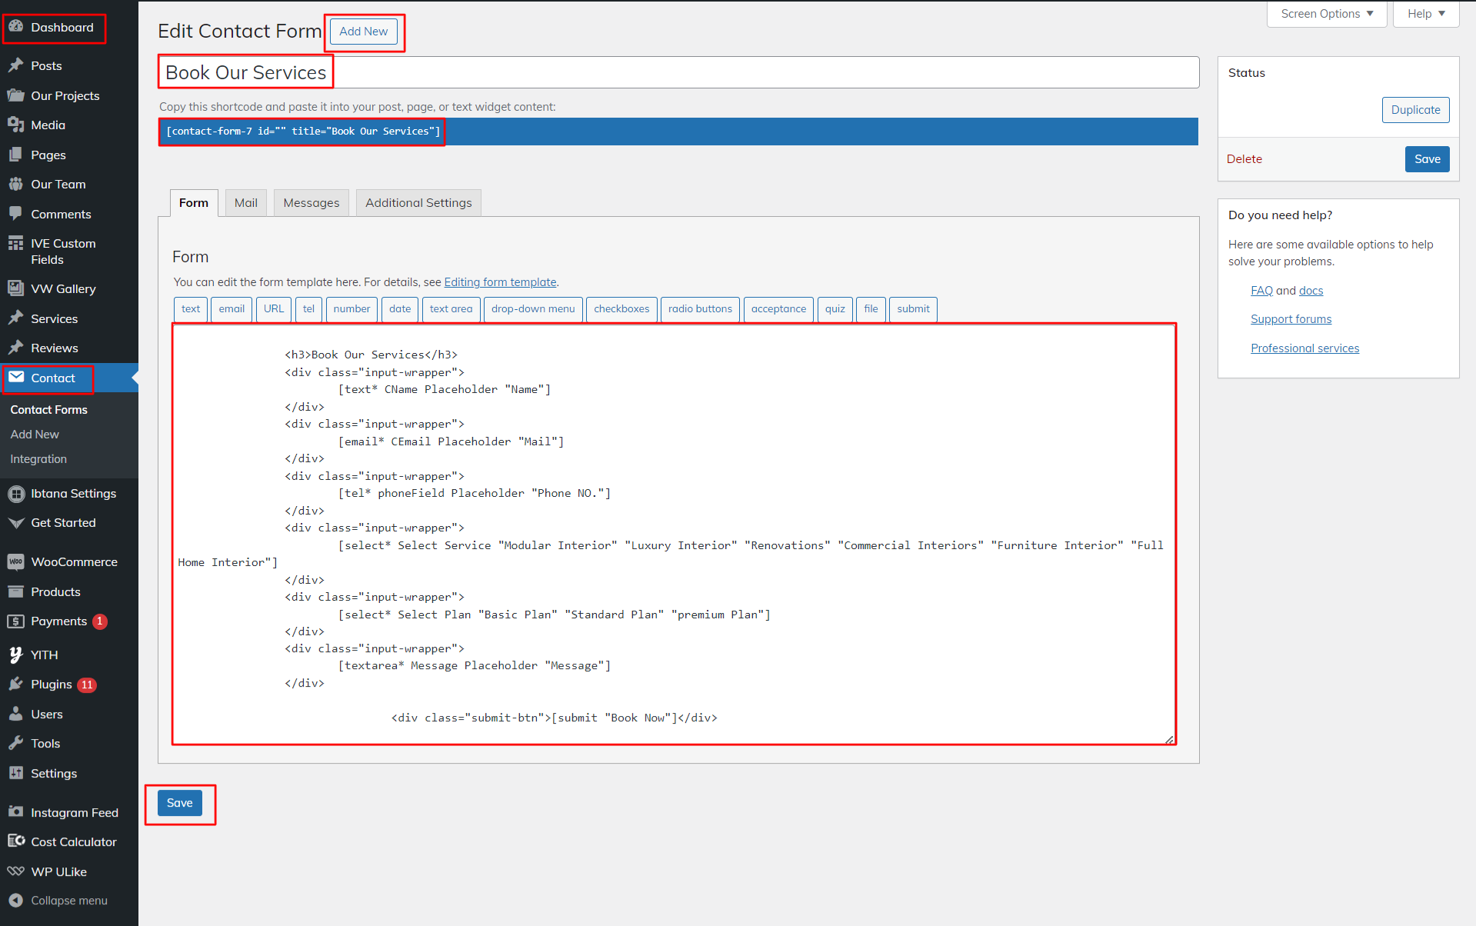This screenshot has width=1476, height=926.
Task: Click the Dashboard gauge icon in sidebar
Action: 15,27
